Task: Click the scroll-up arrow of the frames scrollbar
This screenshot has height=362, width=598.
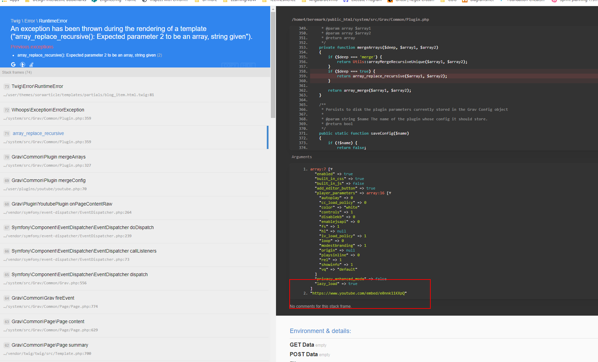Action: click(273, 9)
